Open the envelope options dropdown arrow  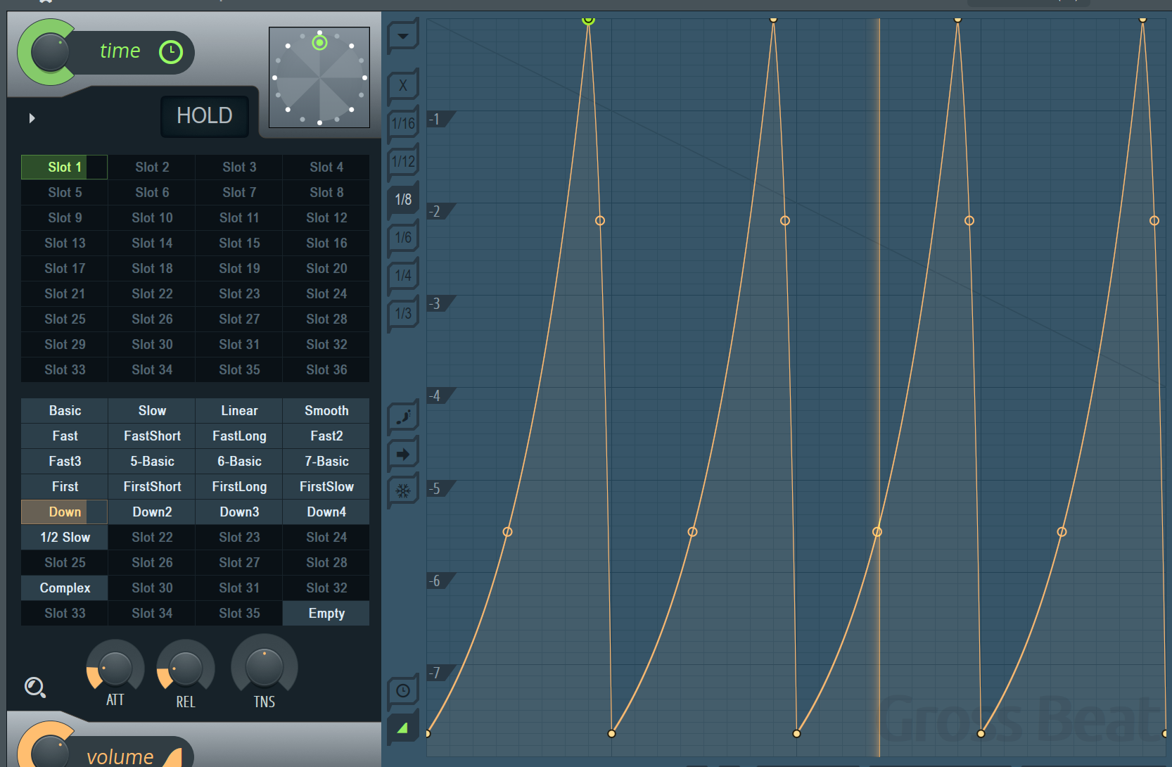pyautogui.click(x=403, y=36)
